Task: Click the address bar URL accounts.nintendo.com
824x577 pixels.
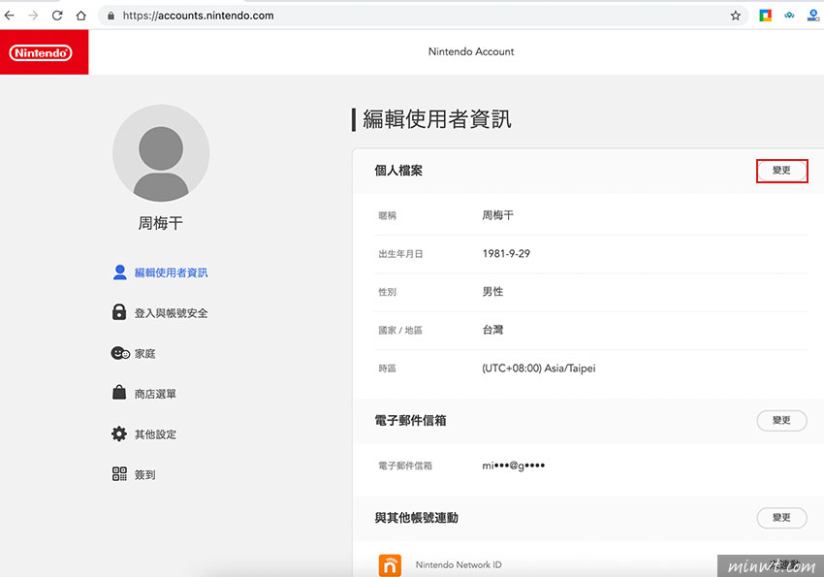Action: [x=198, y=16]
